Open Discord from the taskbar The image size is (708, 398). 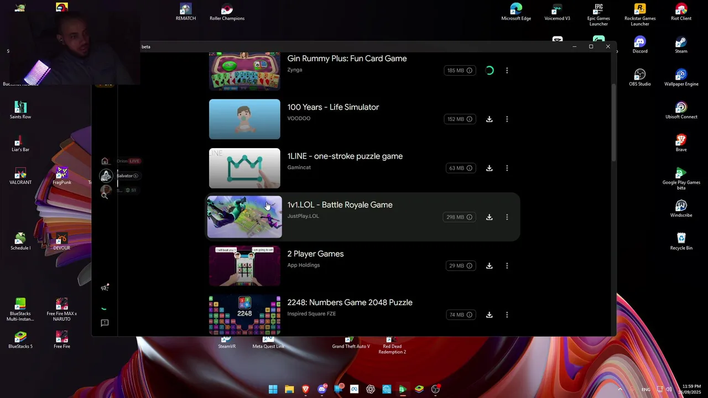[322, 389]
